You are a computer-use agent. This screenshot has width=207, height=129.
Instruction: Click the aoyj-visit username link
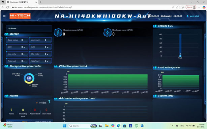pos(194,16)
